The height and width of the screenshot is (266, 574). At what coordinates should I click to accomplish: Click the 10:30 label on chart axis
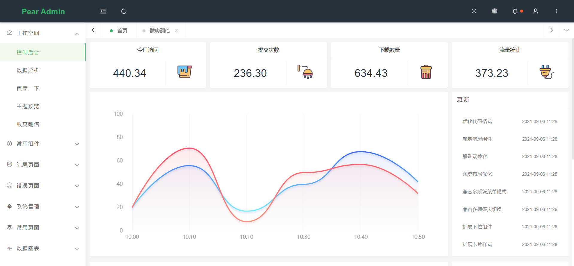tap(303, 237)
